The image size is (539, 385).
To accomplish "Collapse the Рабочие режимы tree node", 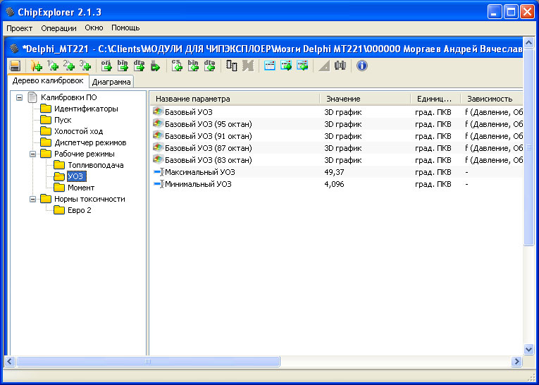I will [33, 154].
